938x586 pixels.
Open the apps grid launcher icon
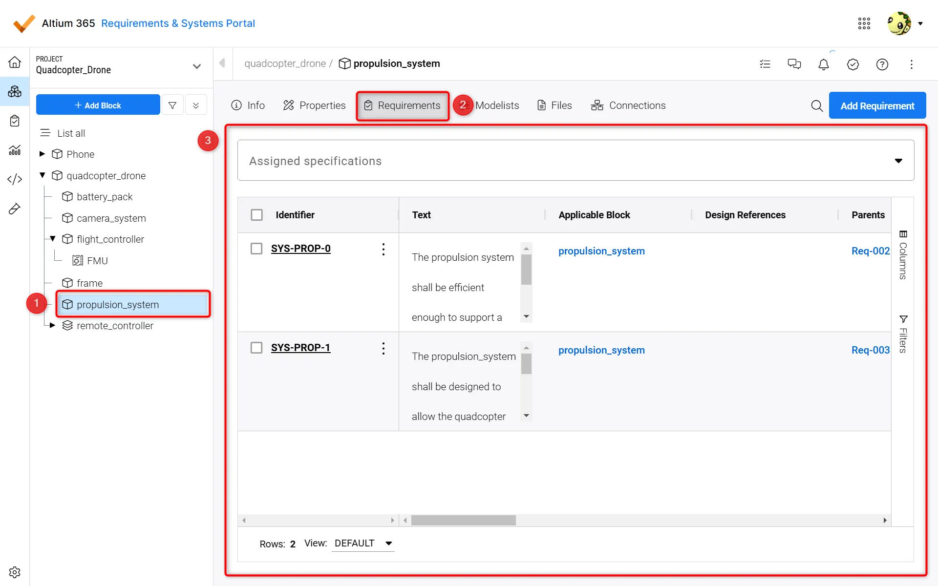tap(864, 23)
